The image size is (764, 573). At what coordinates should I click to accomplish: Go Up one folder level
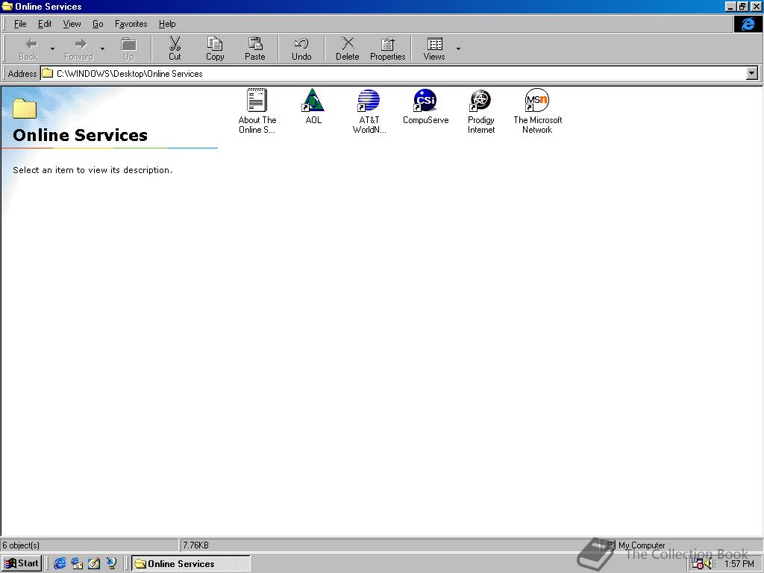(128, 48)
